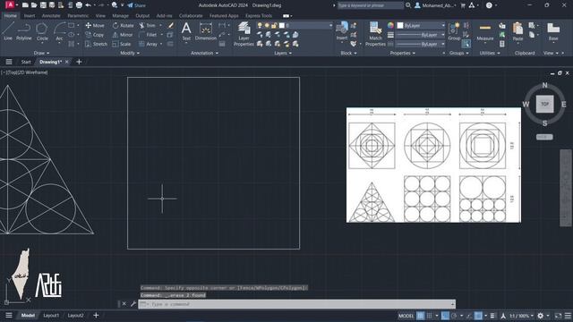This screenshot has height=322, width=573.
Task: Expand the Layers panel
Action: 283,53
